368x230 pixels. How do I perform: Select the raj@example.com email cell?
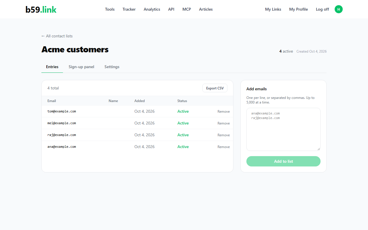(x=62, y=135)
